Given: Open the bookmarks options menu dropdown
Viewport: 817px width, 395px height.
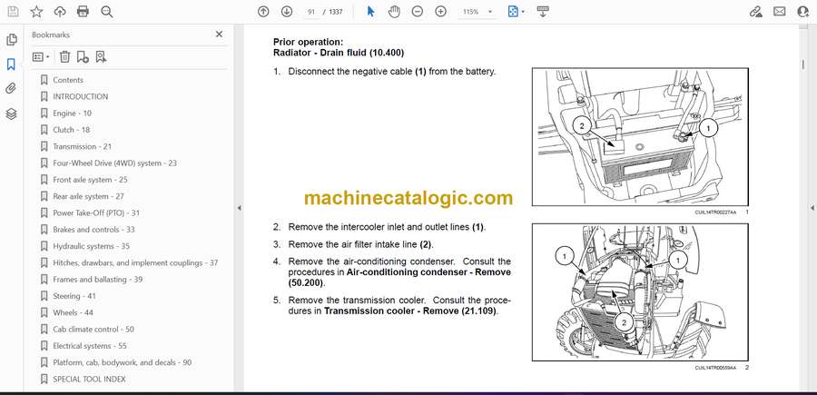Looking at the screenshot, I should click(x=41, y=57).
